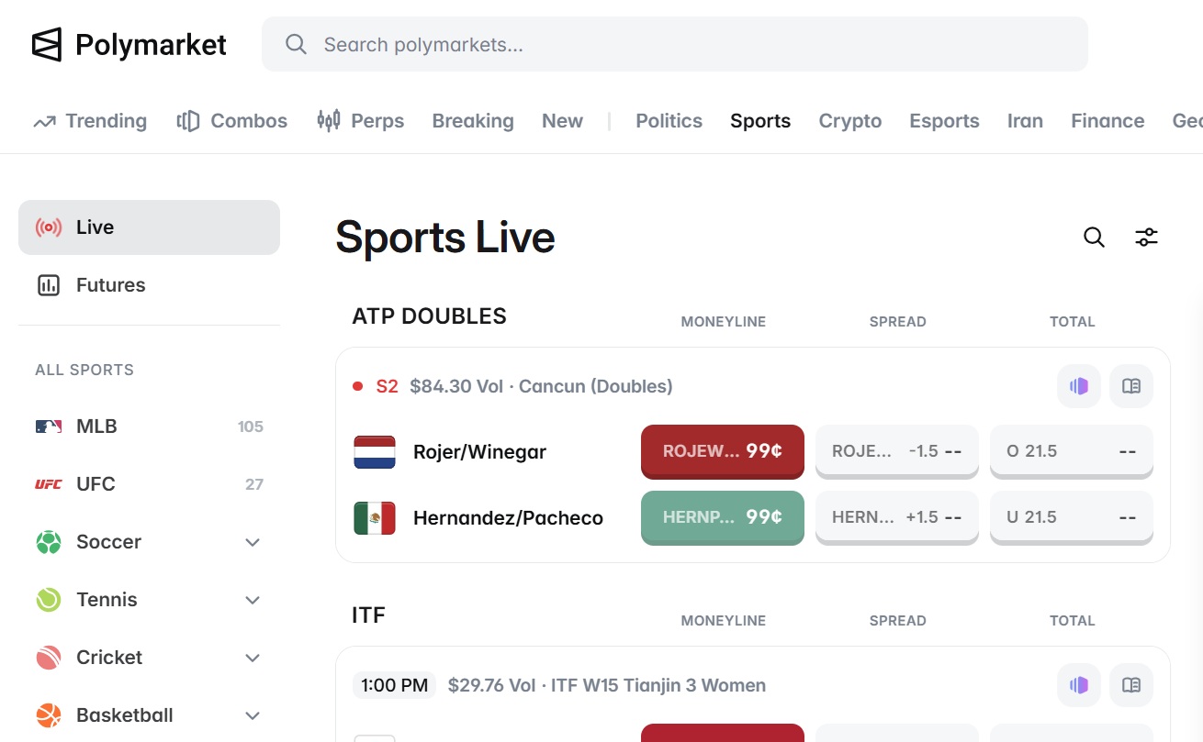Select MLB in the sports sidebar
Screen dimensions: 1203x742
click(149, 426)
